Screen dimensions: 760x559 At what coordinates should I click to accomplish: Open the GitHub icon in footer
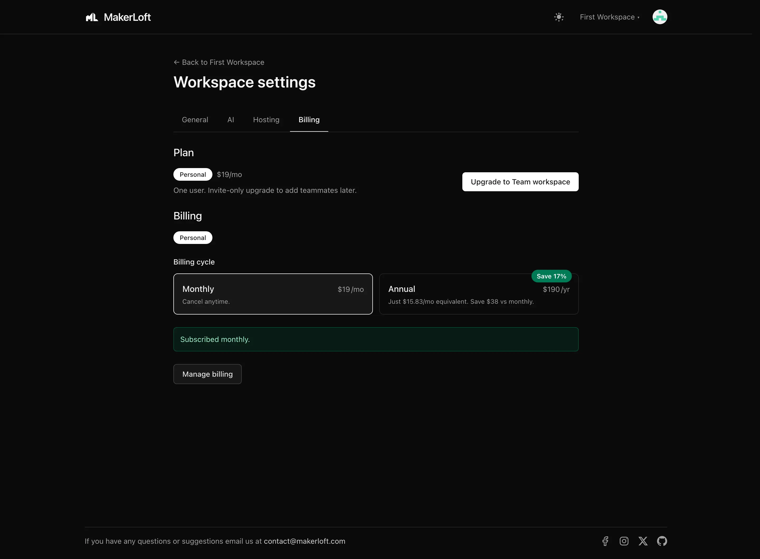662,541
